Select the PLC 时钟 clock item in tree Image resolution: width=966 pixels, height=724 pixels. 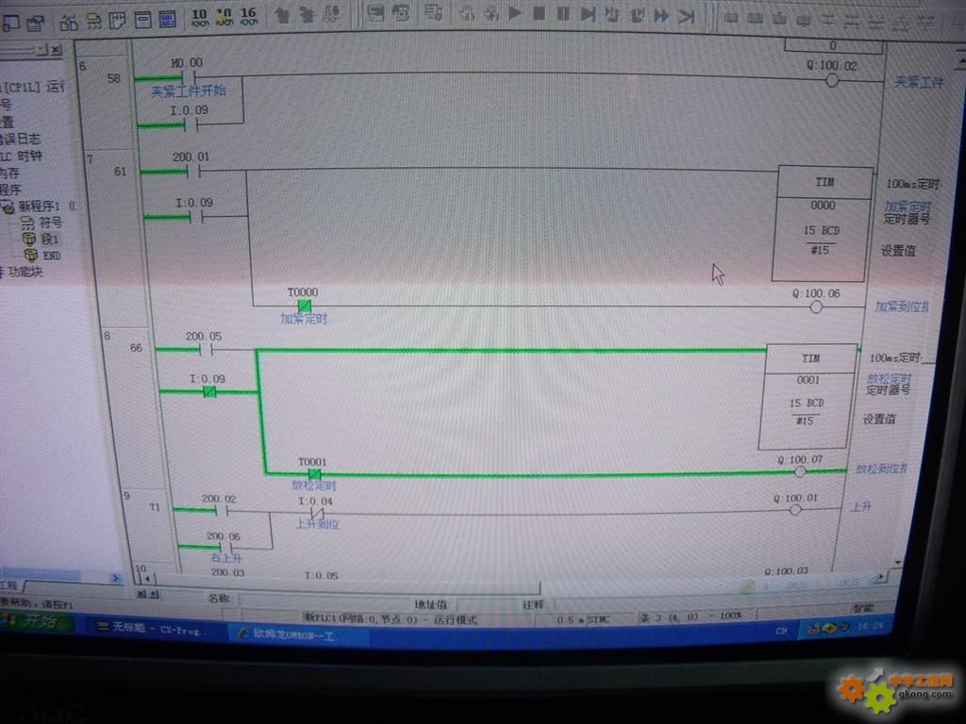[x=22, y=156]
